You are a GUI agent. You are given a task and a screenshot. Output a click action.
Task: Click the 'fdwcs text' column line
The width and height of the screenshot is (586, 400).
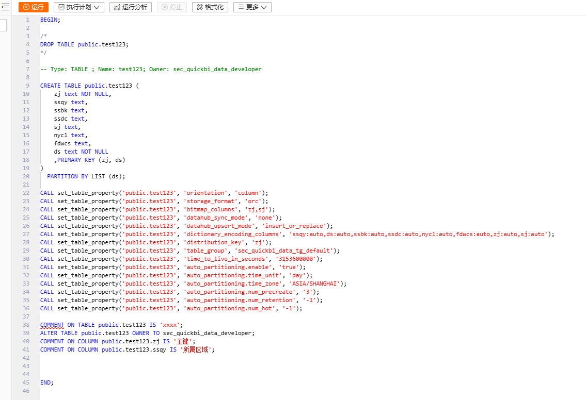pos(72,143)
